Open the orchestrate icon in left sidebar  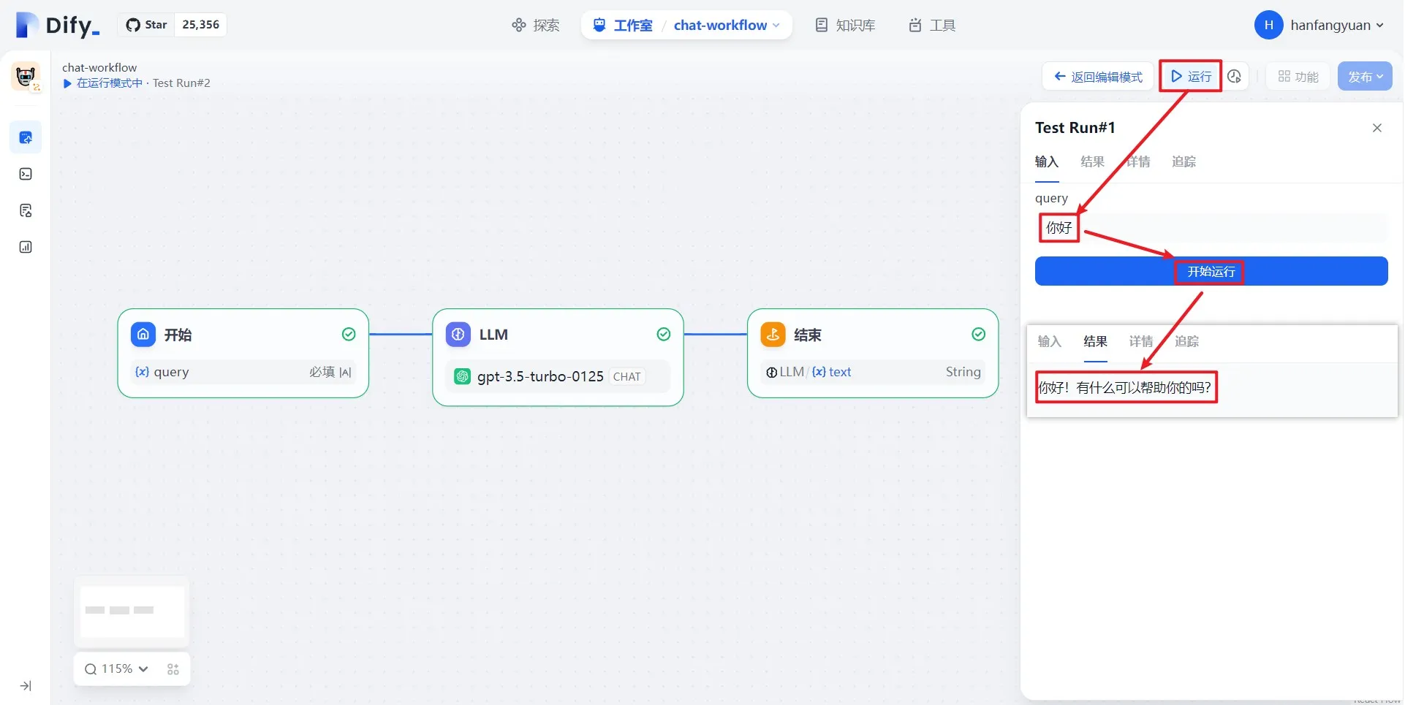click(x=26, y=137)
